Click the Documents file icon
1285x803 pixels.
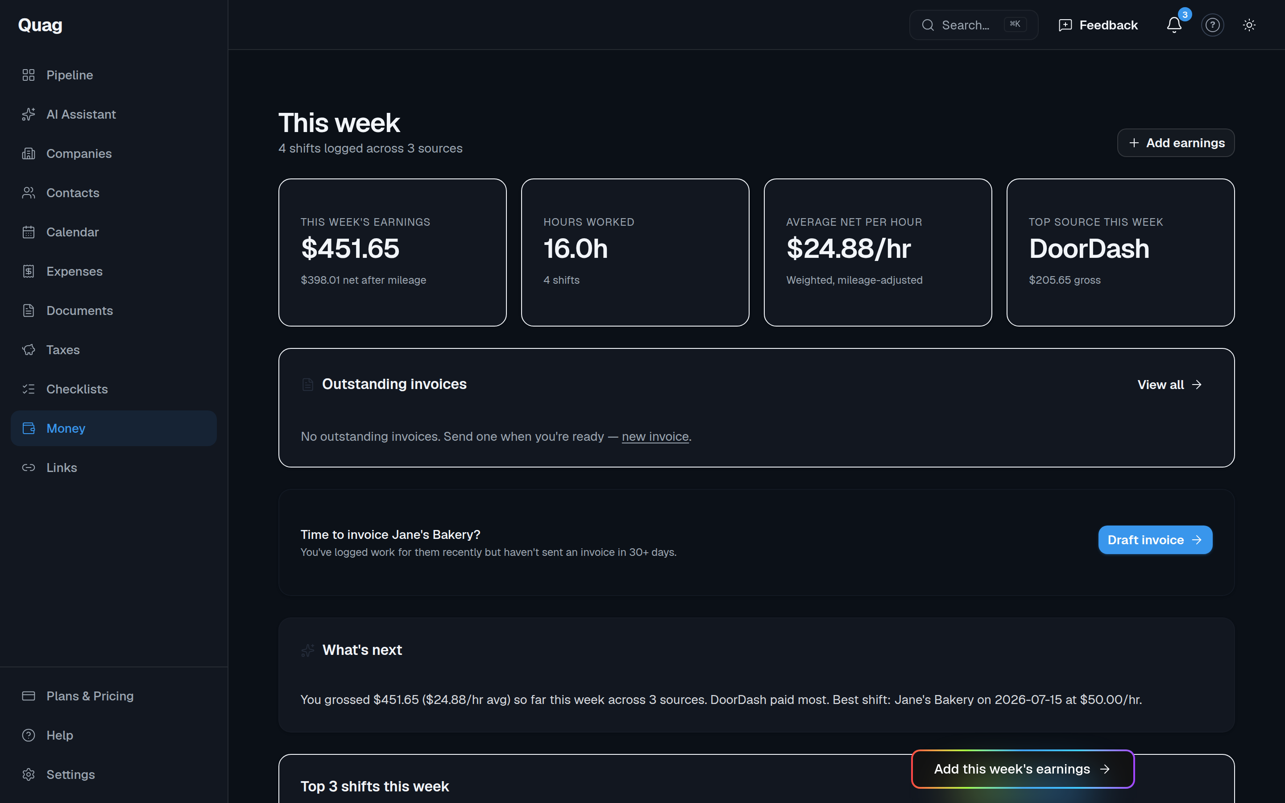pos(29,310)
